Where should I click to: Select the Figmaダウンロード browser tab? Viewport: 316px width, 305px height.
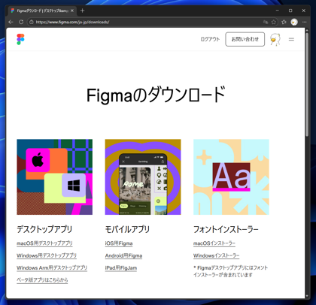click(42, 11)
